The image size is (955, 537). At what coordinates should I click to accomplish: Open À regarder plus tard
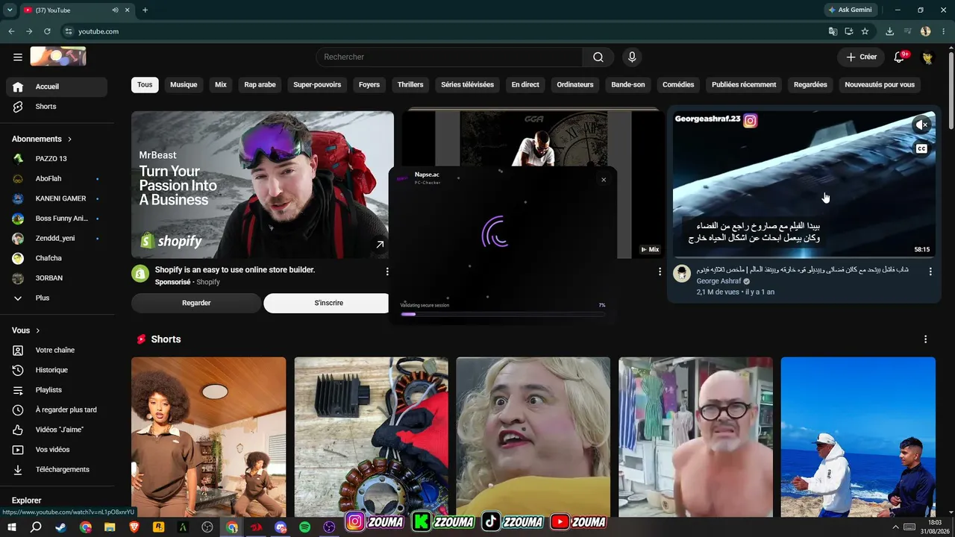click(x=57, y=409)
